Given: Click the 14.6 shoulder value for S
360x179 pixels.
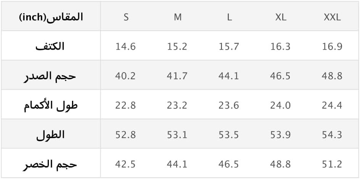Looking at the screenshot, I should coord(125,47).
